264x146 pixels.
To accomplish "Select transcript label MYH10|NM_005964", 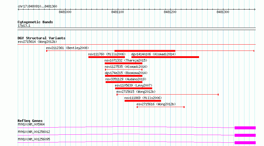I will (x=31, y=124).
